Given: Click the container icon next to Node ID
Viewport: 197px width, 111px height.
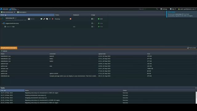Looking at the screenshot, I should 5,27.
